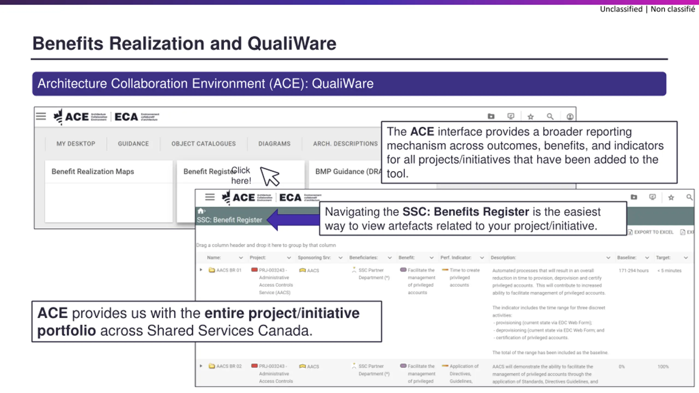Expand the AACS BR 02 row
The image size is (699, 393).
pos(201,366)
